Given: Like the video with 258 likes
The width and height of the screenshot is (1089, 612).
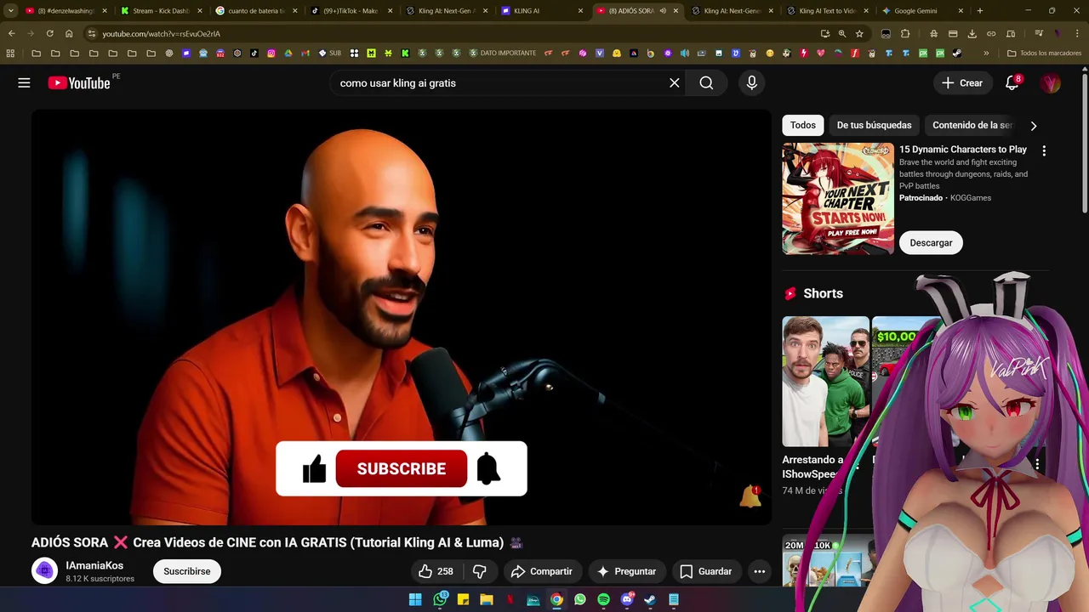Looking at the screenshot, I should click(436, 571).
